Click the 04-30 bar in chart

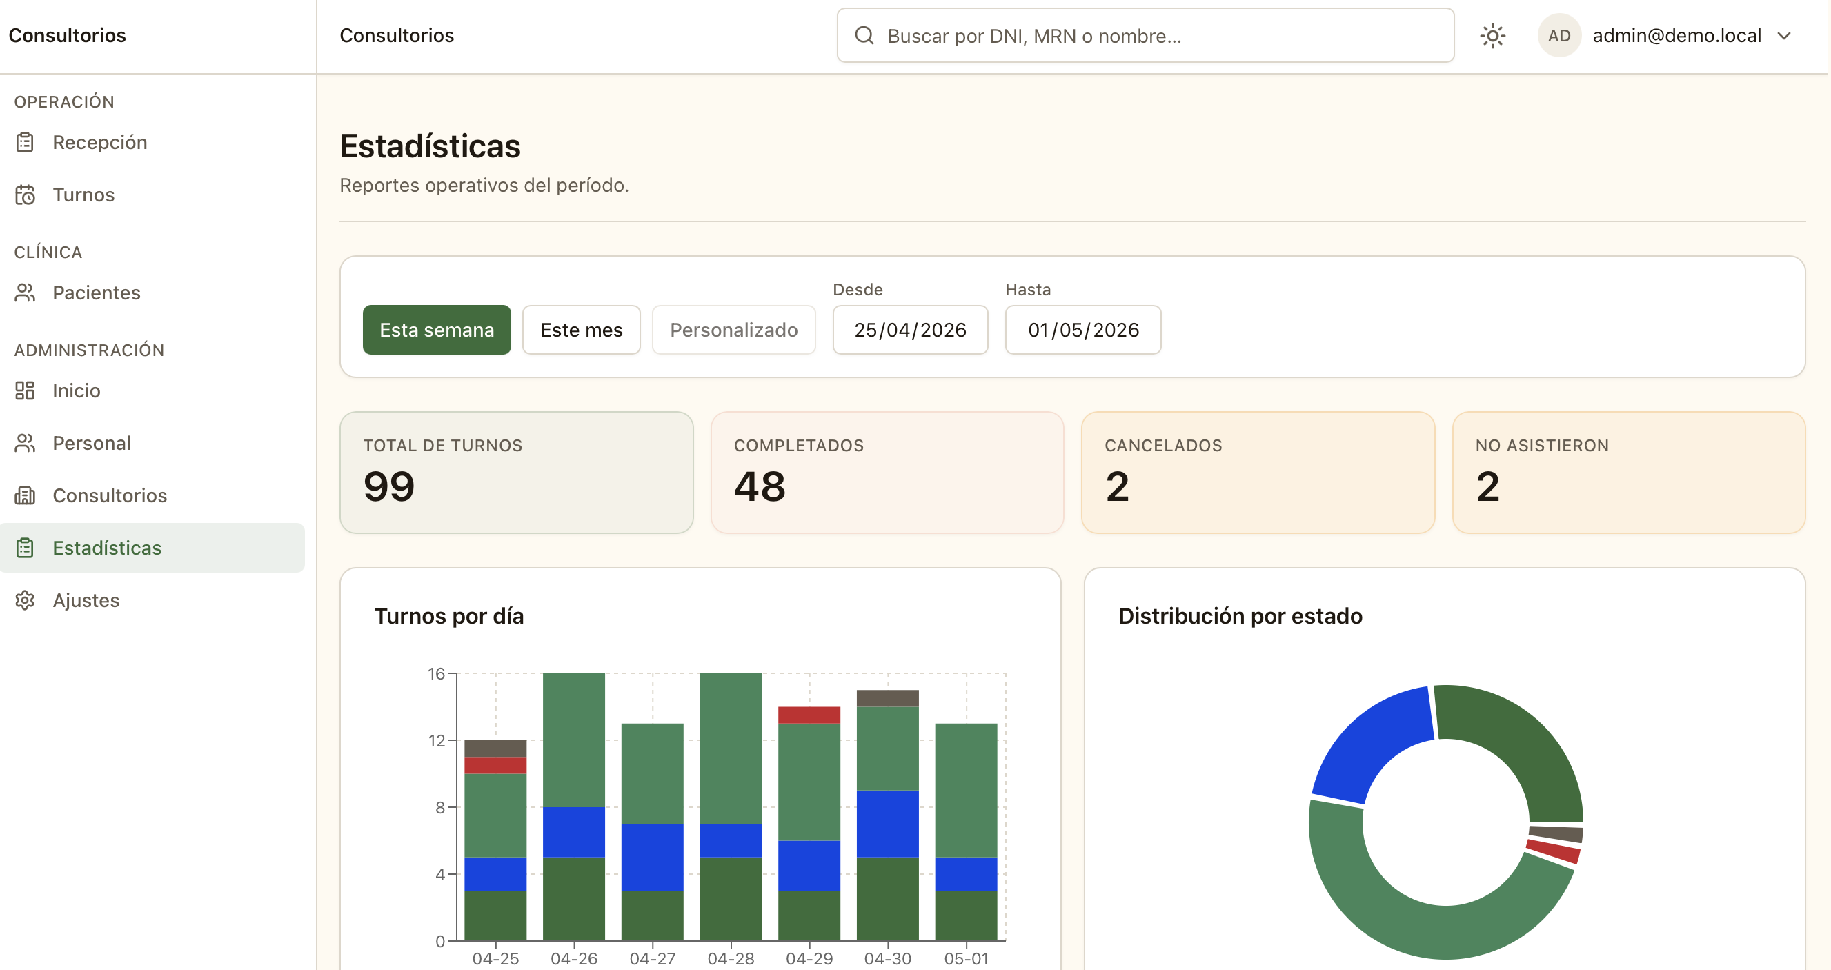[x=888, y=815]
